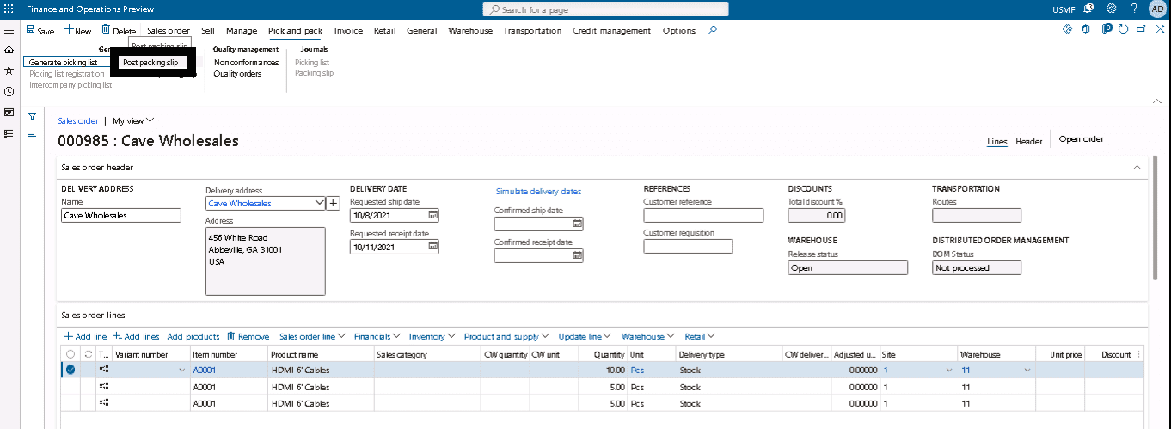1171x429 pixels.
Task: Open Settings gear in header
Action: [1111, 9]
